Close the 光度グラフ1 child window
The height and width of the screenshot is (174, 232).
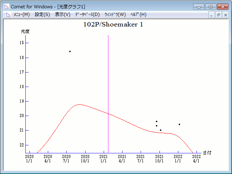[x=225, y=15]
